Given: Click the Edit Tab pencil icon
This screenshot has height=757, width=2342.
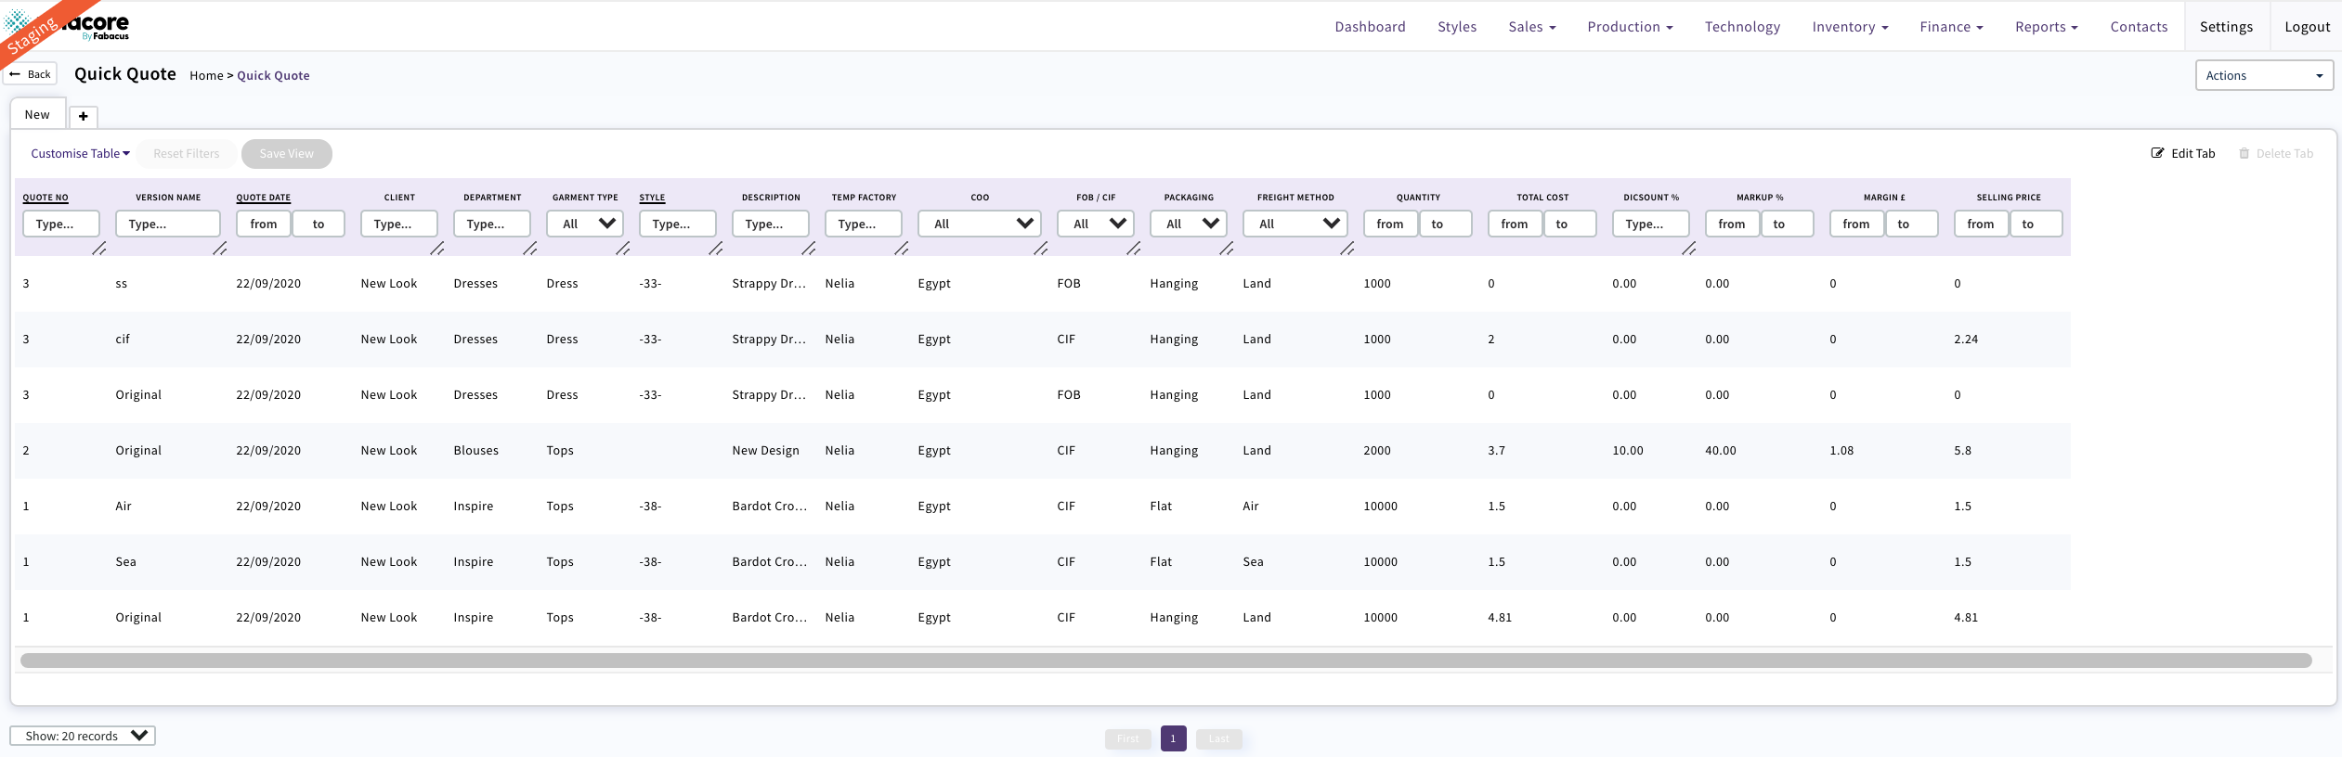Looking at the screenshot, I should click(x=2157, y=153).
